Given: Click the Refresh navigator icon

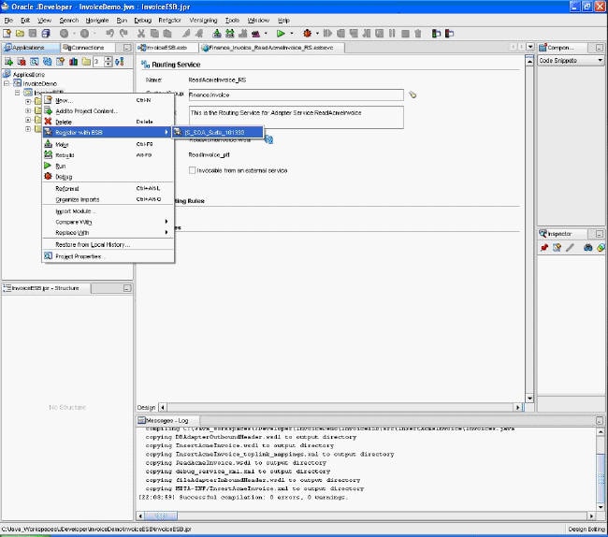Looking at the screenshot, I should tap(48, 61).
